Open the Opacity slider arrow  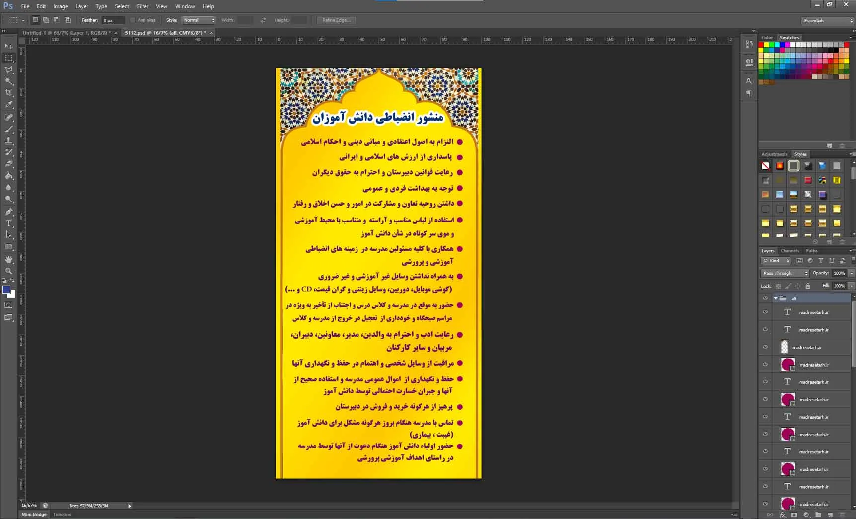pos(852,273)
